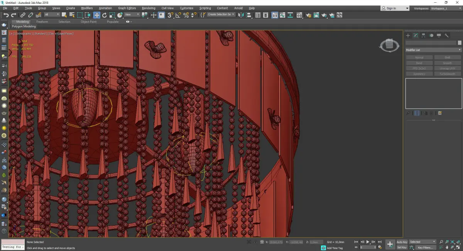Screen dimensions: 463x251
Task: Toggle the ribbon display
Action: pos(275,15)
